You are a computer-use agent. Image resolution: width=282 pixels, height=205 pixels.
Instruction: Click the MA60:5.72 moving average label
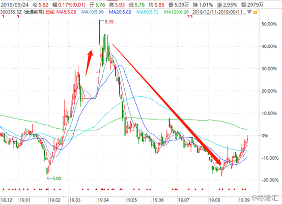coord(148,12)
